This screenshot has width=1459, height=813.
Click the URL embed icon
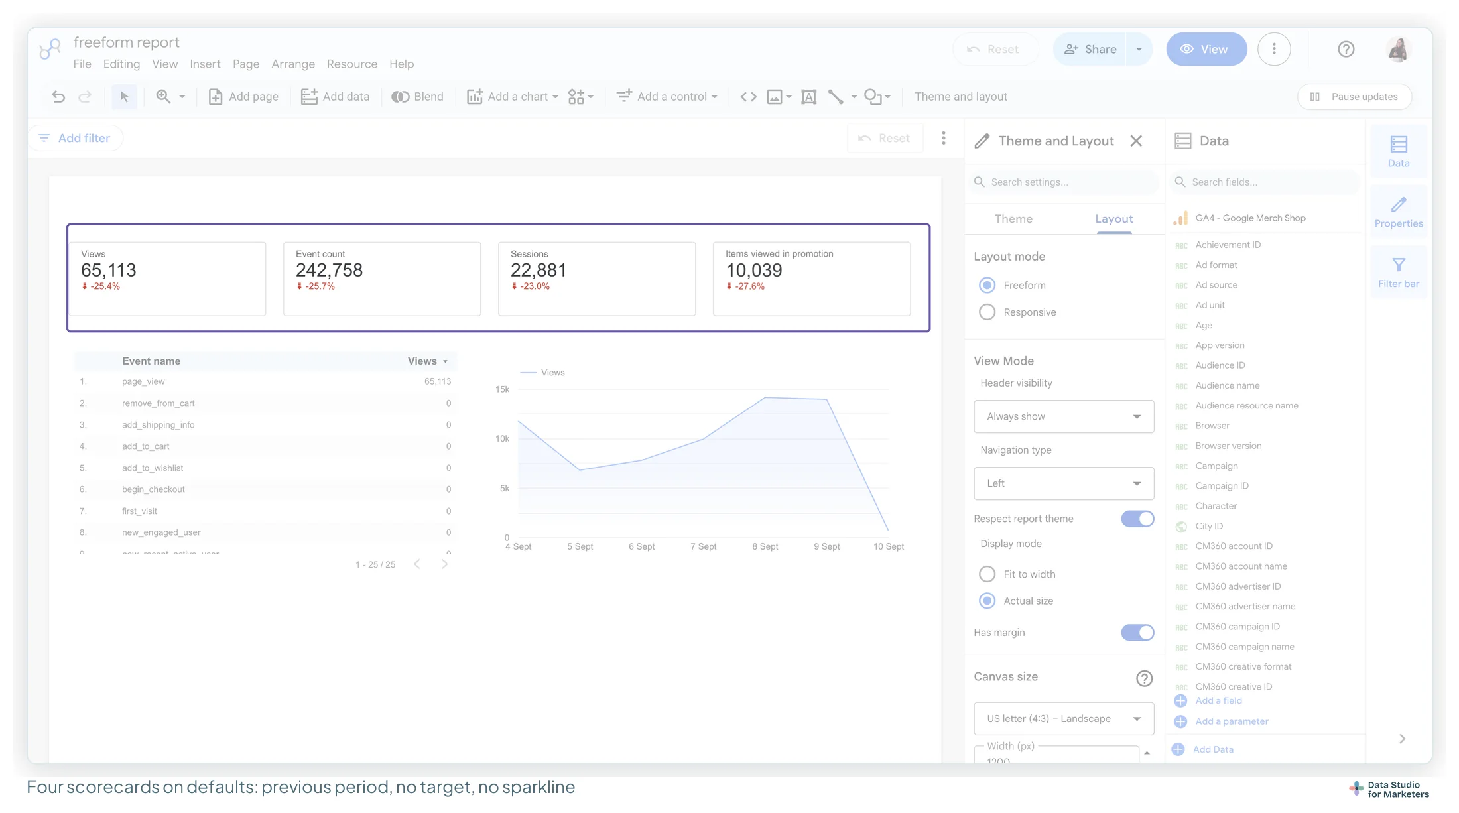point(748,97)
